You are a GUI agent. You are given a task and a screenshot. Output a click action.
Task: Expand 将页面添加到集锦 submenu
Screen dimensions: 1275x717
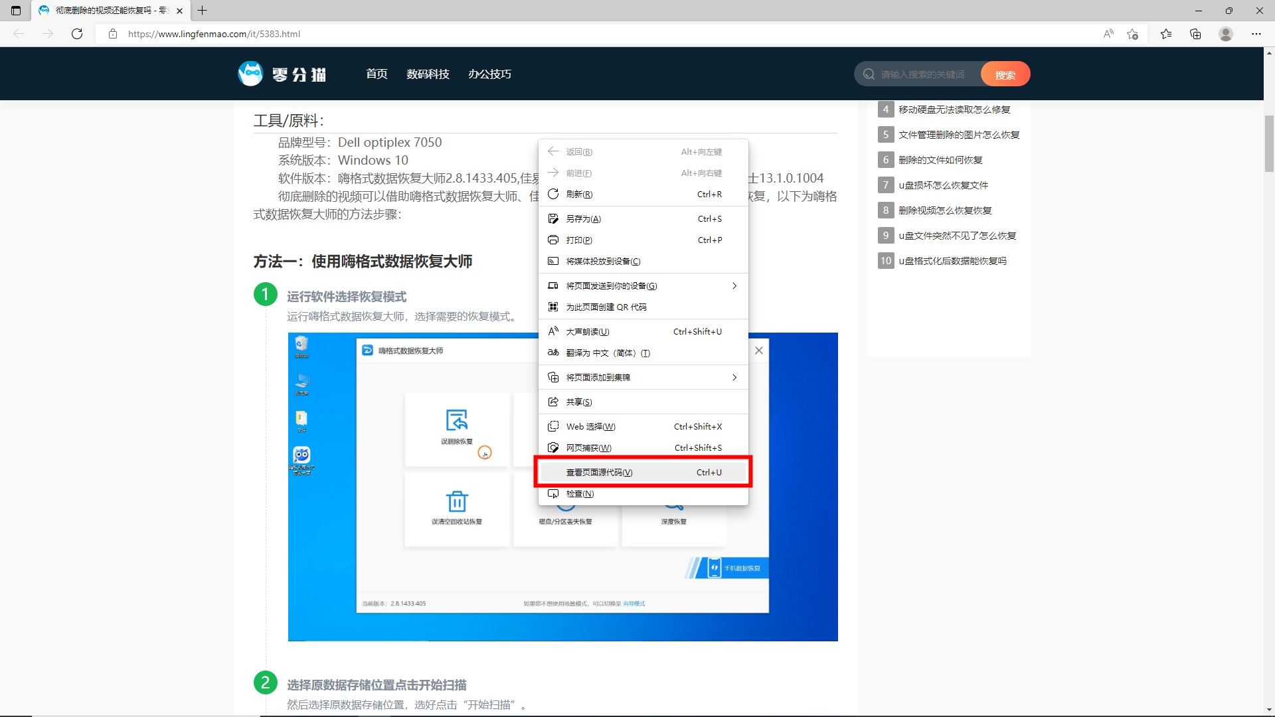(x=643, y=378)
